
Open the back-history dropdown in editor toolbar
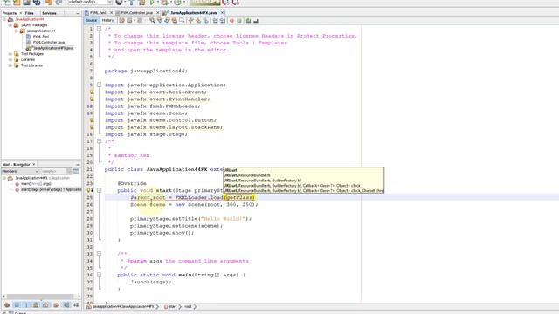(x=135, y=21)
